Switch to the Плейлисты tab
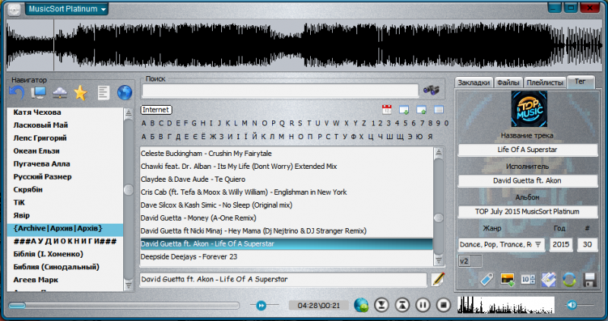The height and width of the screenshot is (321, 608). (545, 82)
